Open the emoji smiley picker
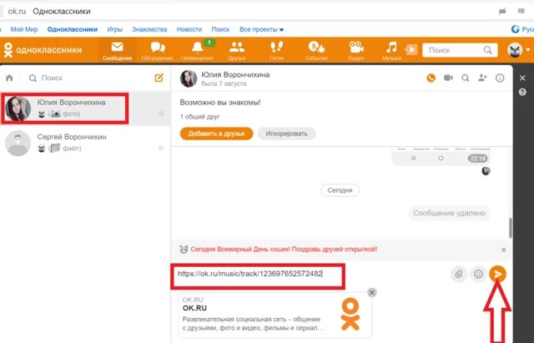The width and height of the screenshot is (534, 343). click(x=478, y=274)
